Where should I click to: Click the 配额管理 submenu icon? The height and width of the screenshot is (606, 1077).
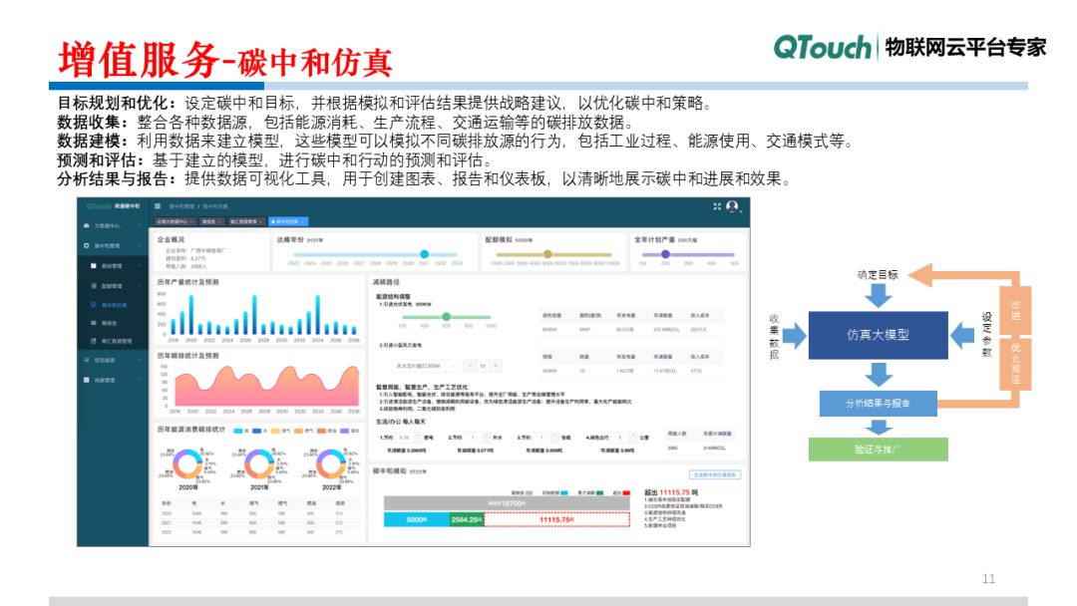pyautogui.click(x=94, y=285)
